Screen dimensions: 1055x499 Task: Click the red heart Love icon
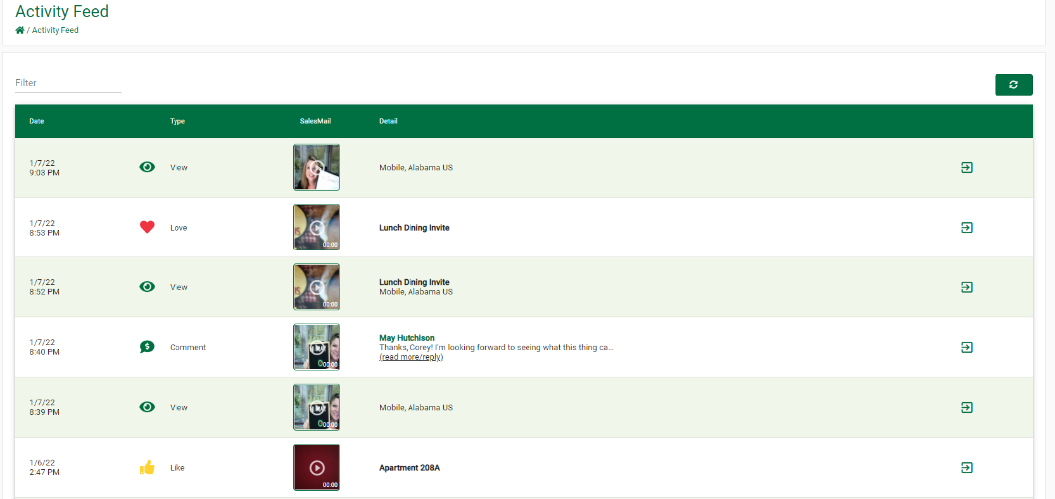(x=147, y=227)
